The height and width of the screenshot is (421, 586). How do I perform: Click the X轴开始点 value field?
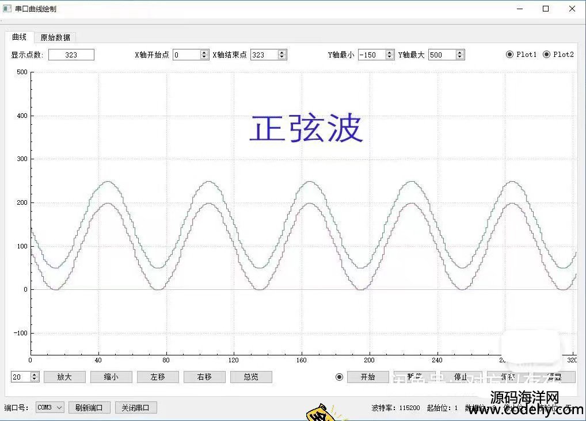pos(187,55)
